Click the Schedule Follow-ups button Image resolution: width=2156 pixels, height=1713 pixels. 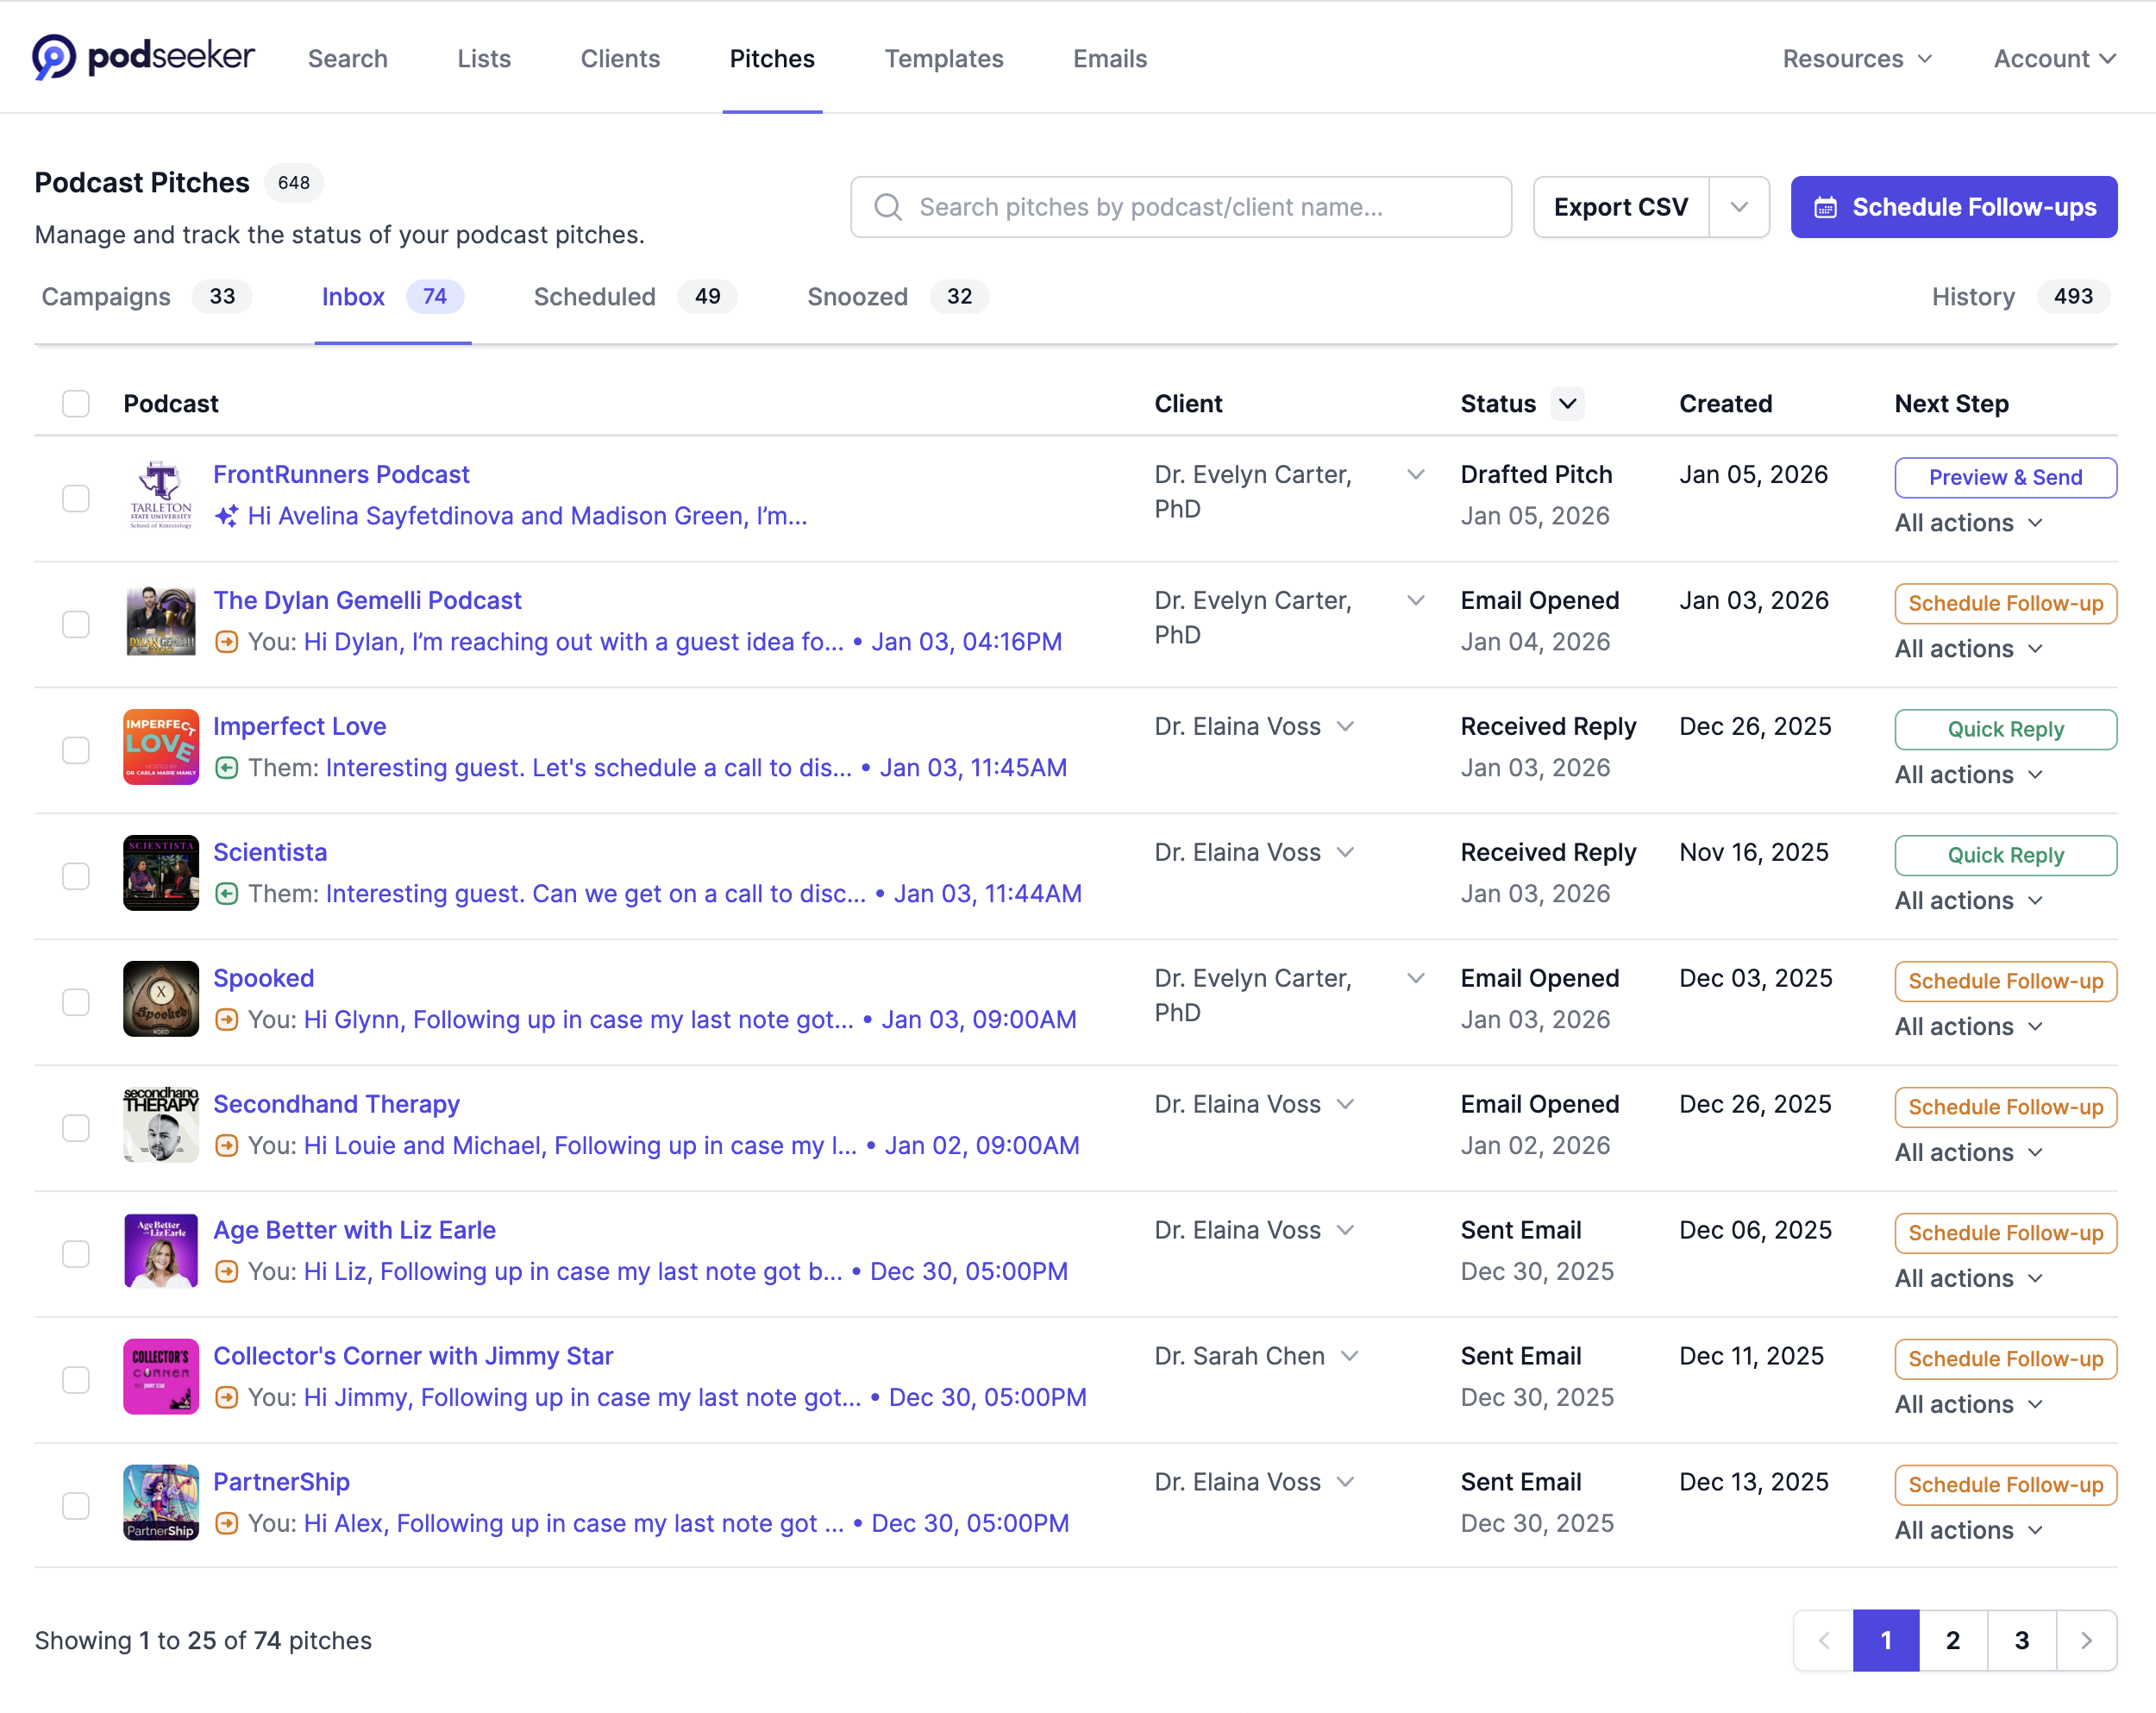pos(1953,207)
